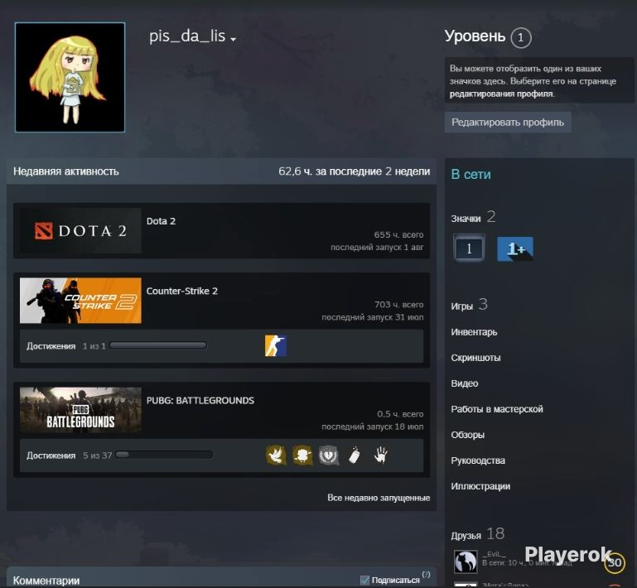Viewport: 637px width, 588px height.
Task: Open the _EviL_ friend profile name
Action: pyautogui.click(x=494, y=554)
